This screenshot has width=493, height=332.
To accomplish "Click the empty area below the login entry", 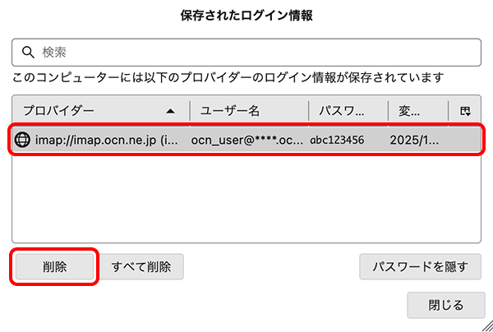I will click(x=246, y=197).
